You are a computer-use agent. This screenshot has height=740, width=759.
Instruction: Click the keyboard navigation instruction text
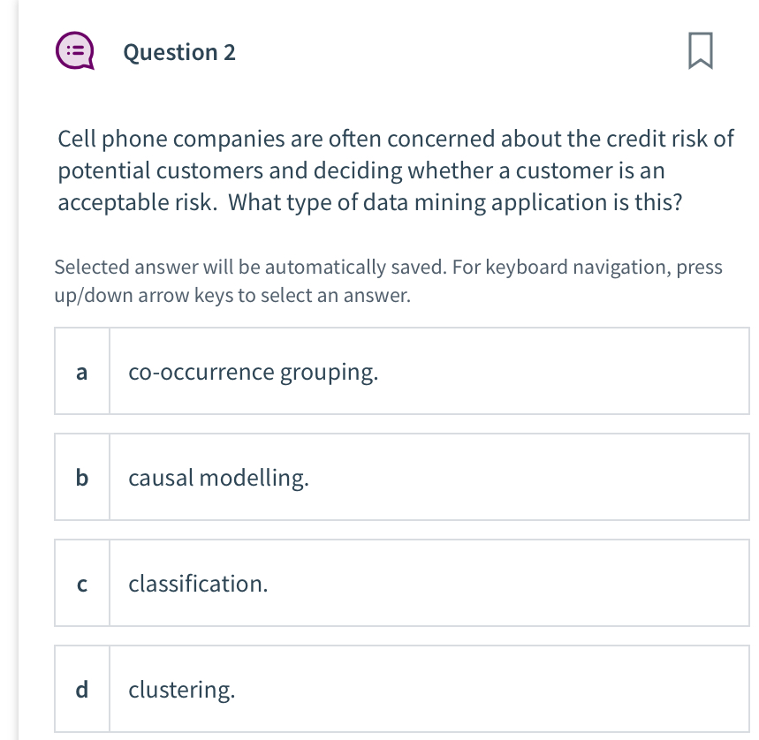pos(388,280)
